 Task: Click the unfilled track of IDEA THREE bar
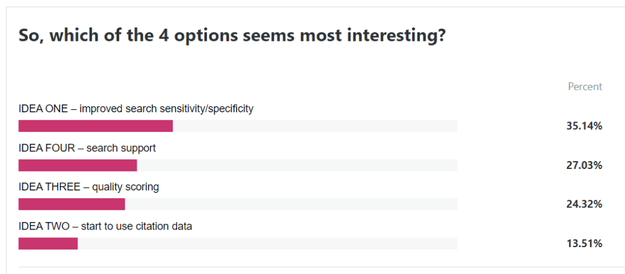(291, 204)
